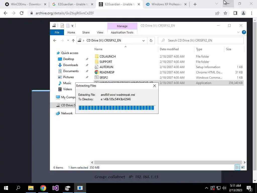Go back in Explorer navigation
Image resolution: width=257 pixels, height=193 pixels.
[55, 40]
